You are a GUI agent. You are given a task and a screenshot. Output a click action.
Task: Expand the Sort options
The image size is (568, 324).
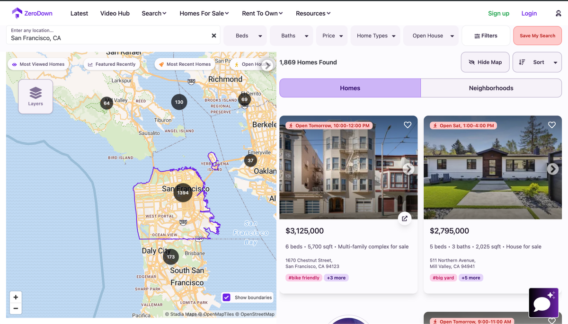[x=537, y=62]
